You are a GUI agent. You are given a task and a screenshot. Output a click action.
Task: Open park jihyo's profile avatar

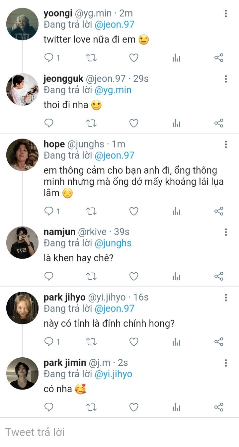click(22, 308)
